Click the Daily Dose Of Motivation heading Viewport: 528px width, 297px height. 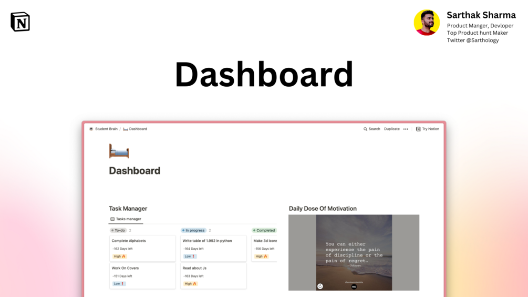tap(323, 209)
